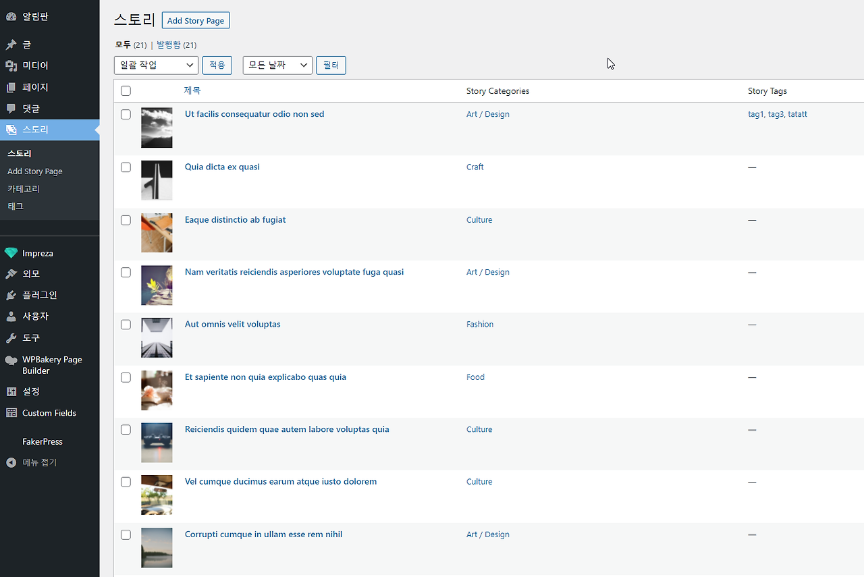Click the green Impreza diamond icon
The height and width of the screenshot is (577, 864).
[x=11, y=253]
